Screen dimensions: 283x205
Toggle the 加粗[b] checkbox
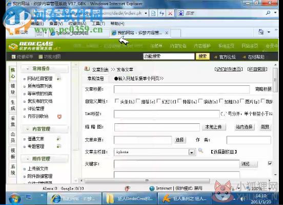(x=221, y=101)
